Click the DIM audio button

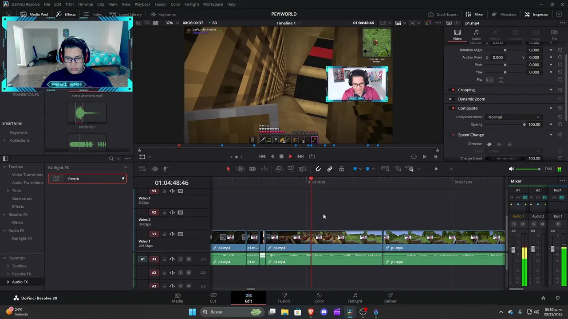548,169
